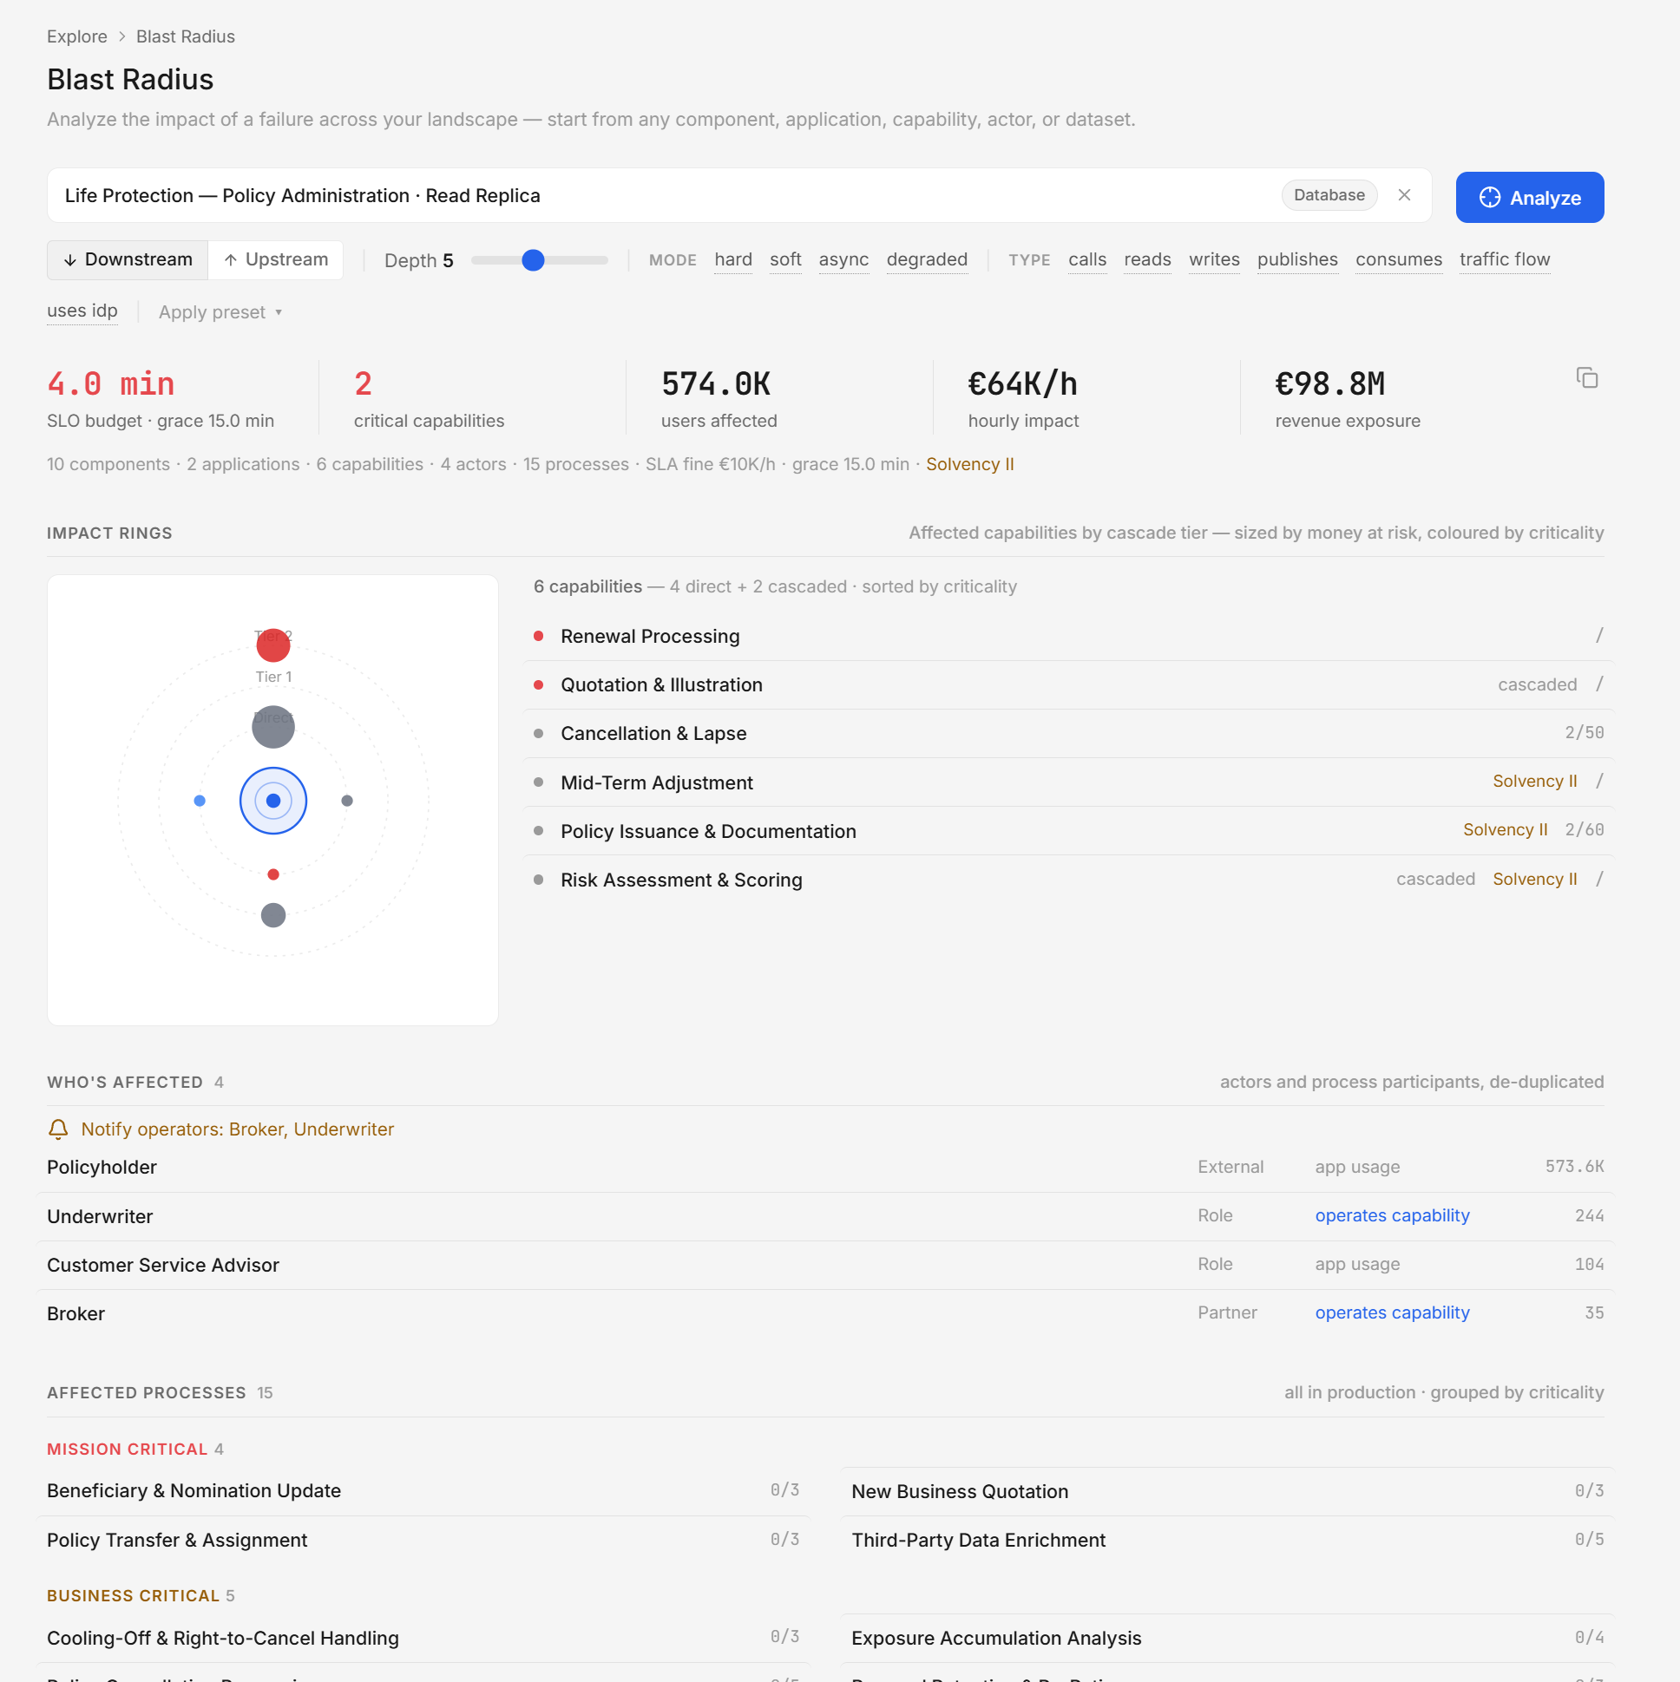Viewport: 1680px width, 1682px height.
Task: Click the large gray Direct ring bubble
Action: pos(273,727)
